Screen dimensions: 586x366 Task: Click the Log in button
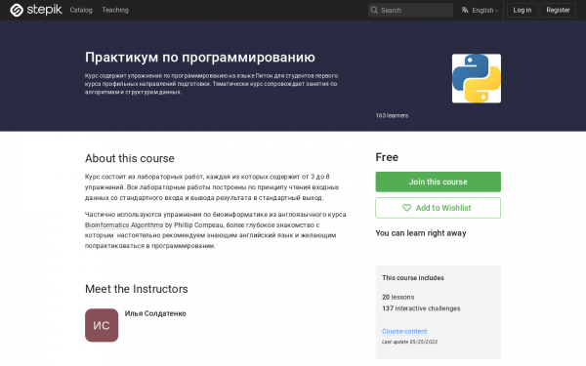pos(523,10)
